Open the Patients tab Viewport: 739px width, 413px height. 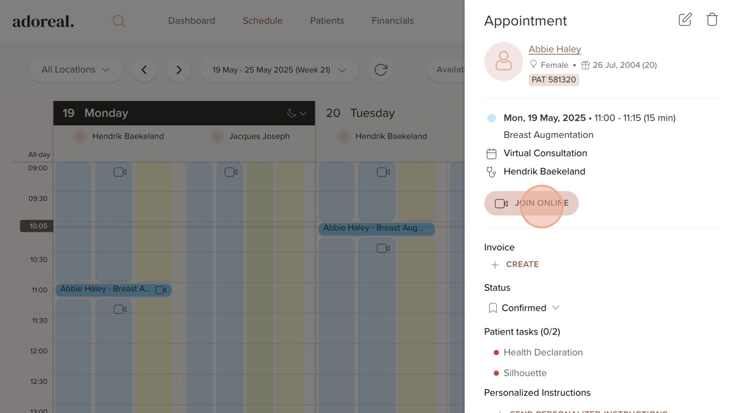327,21
